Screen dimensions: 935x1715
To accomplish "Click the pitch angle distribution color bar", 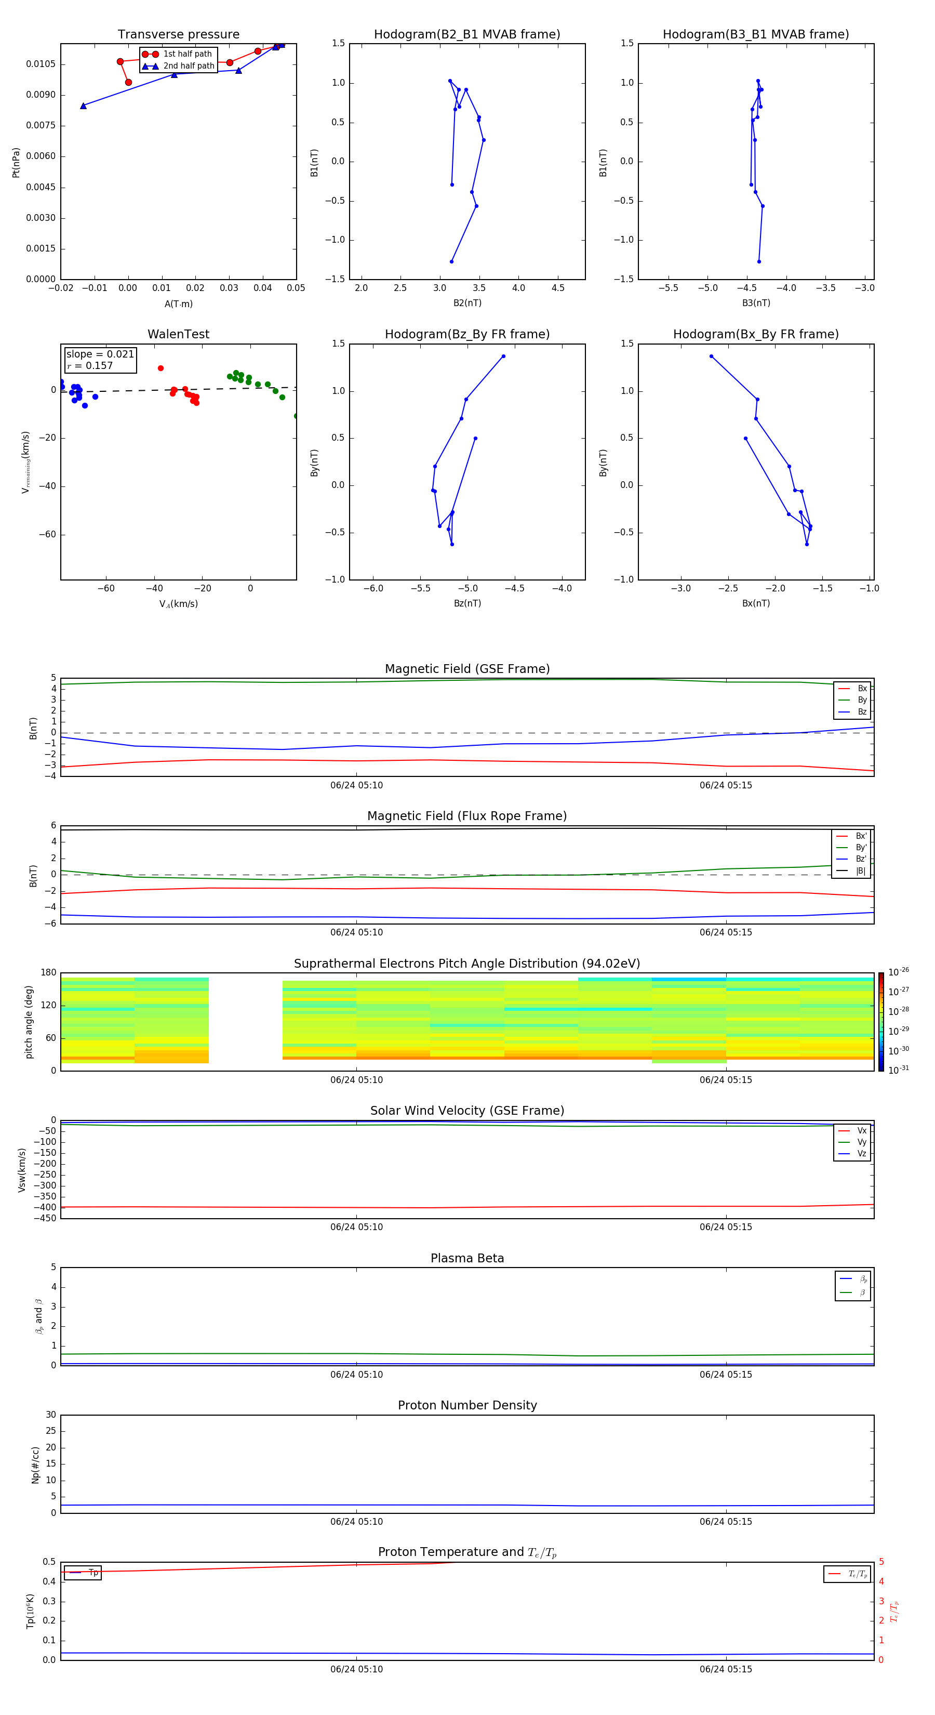I will pos(881,1022).
